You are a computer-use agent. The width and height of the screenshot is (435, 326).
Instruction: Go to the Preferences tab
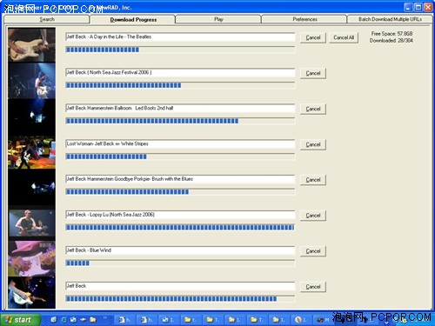(x=304, y=19)
